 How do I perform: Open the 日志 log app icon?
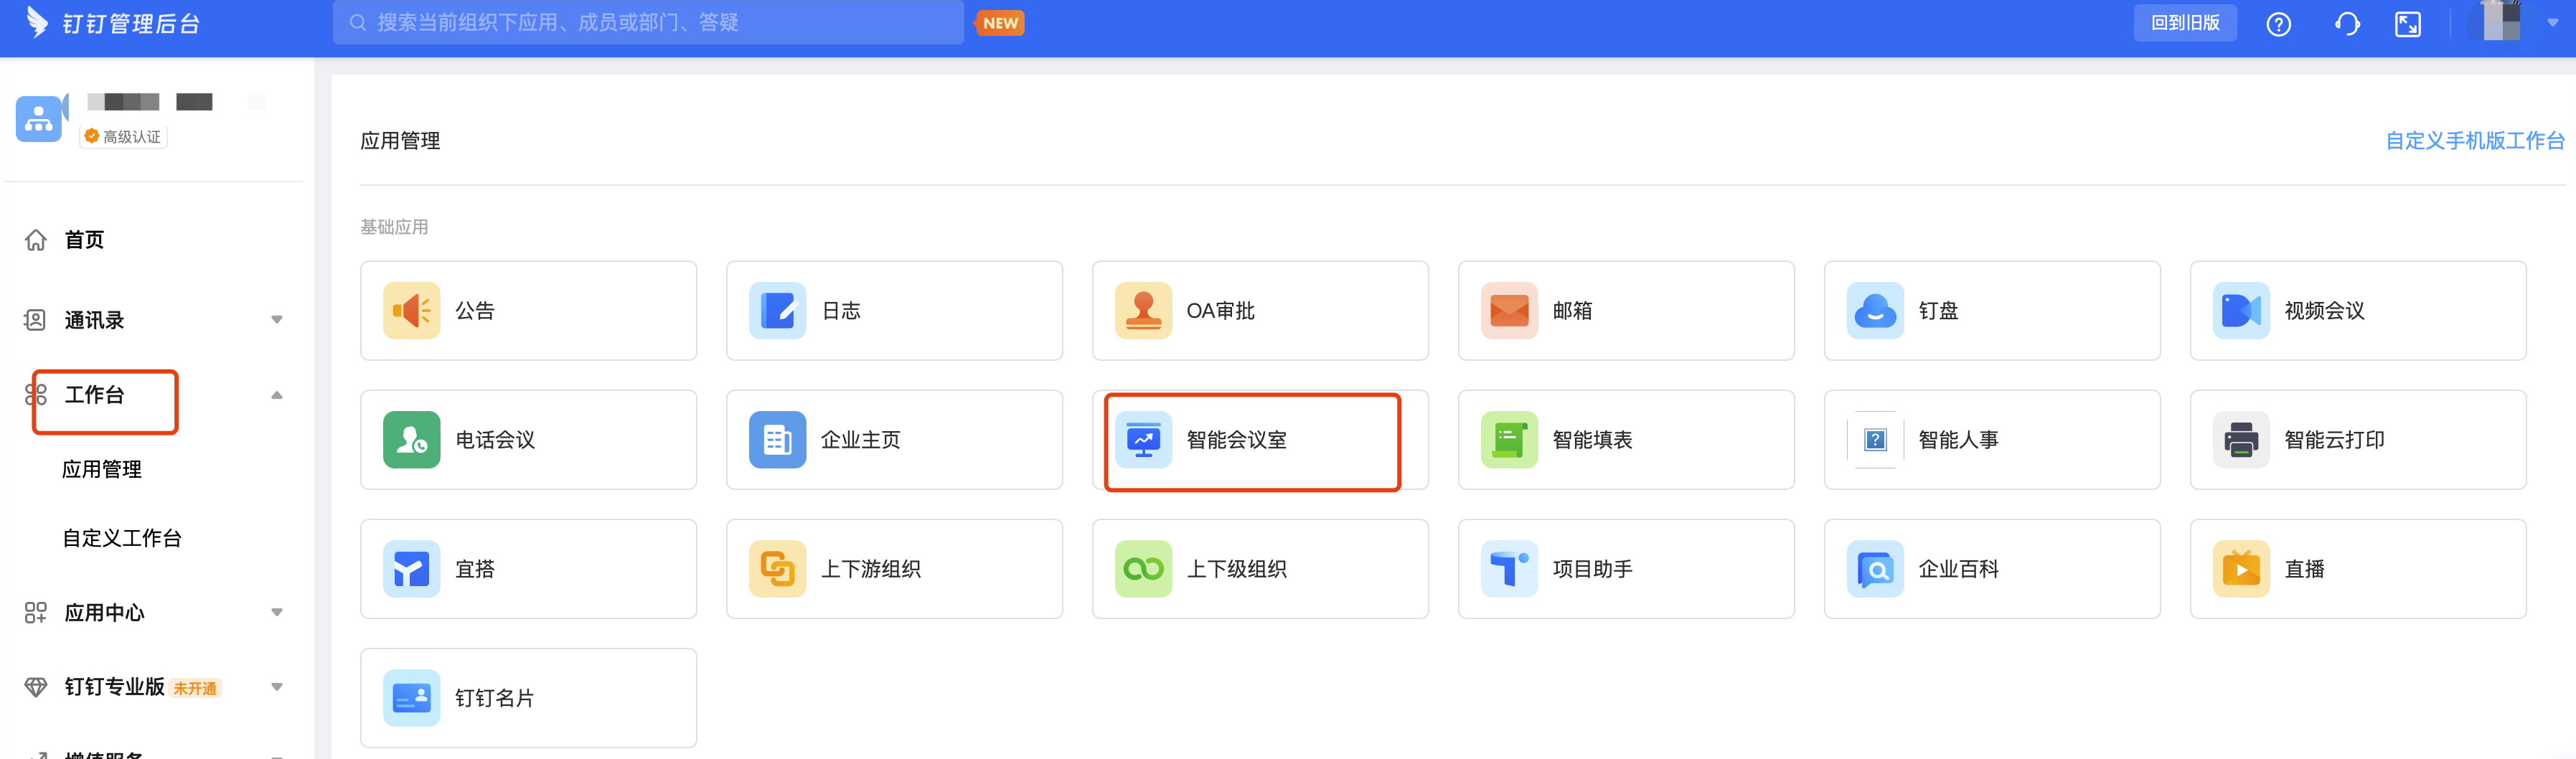777,311
